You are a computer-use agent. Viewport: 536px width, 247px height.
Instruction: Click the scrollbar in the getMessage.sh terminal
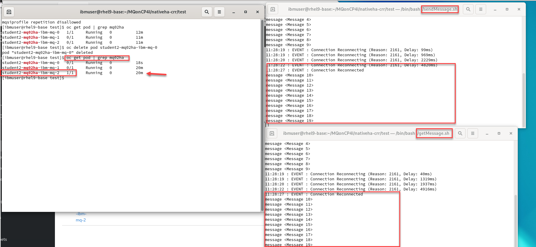coord(515,220)
